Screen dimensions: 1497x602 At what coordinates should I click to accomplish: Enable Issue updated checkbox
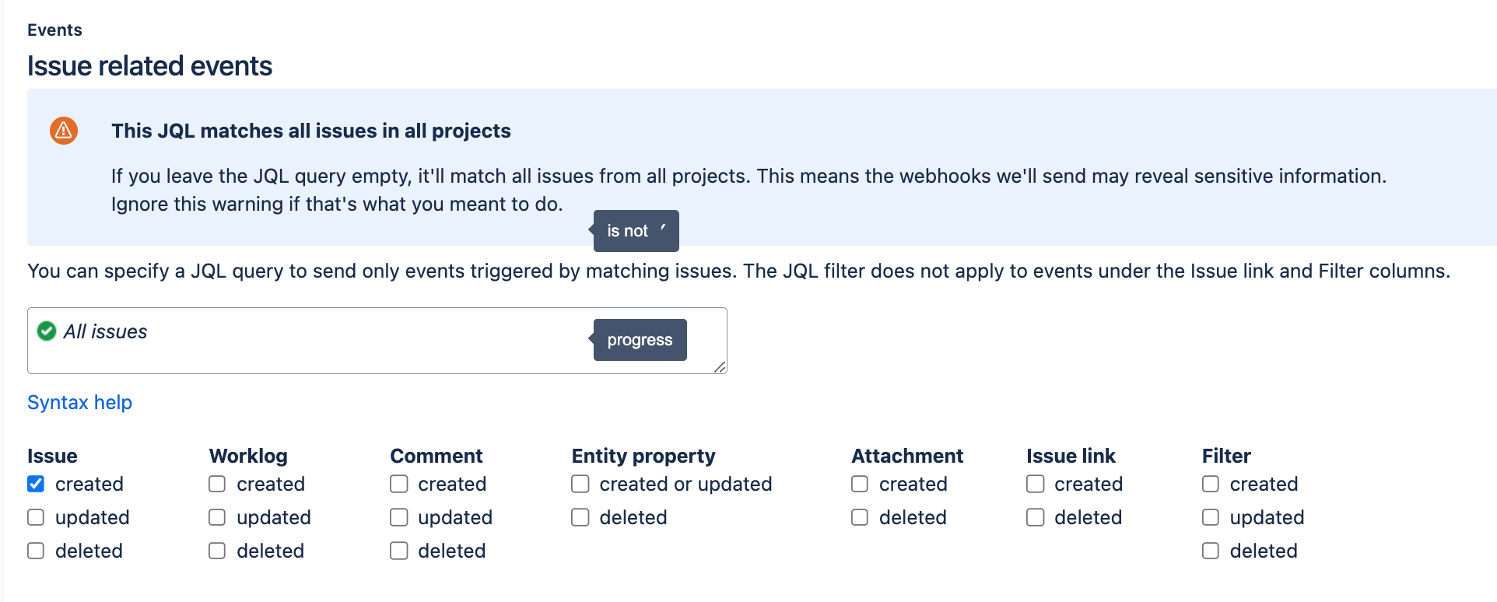click(x=36, y=517)
